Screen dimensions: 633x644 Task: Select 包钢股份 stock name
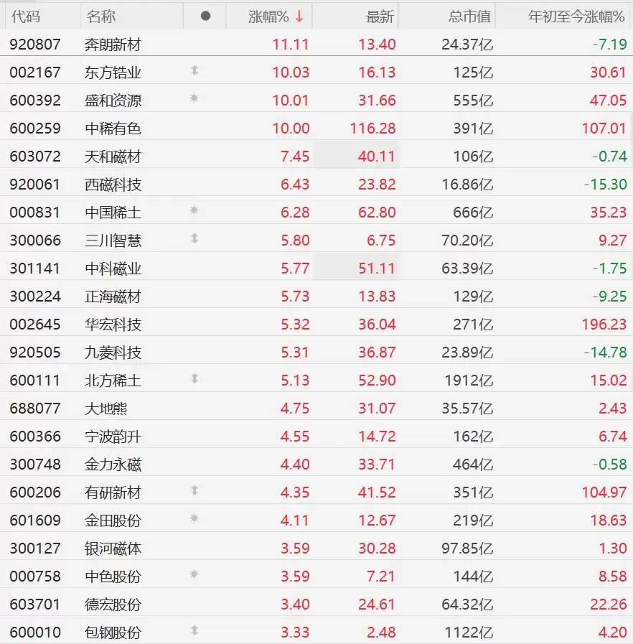(x=113, y=632)
